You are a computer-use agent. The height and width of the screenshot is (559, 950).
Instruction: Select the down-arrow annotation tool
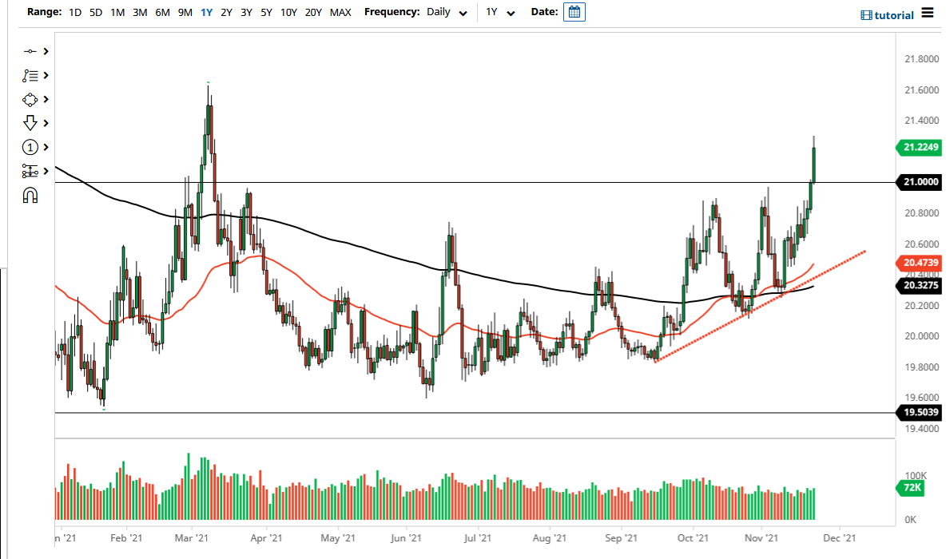[x=30, y=123]
